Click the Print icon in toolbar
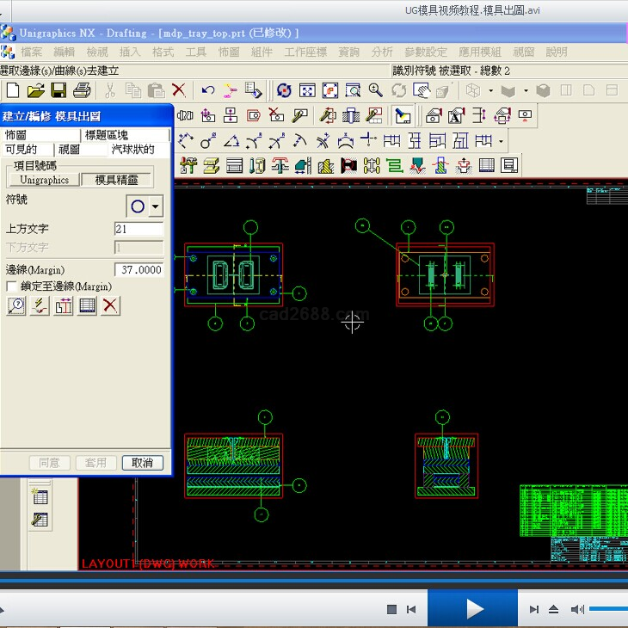Screen dimensions: 628x628 click(x=82, y=90)
